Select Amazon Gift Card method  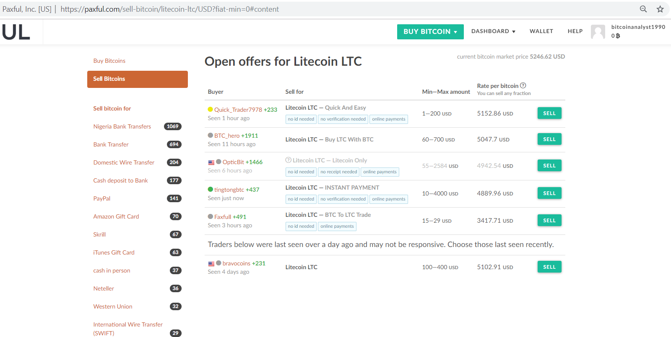pos(116,216)
